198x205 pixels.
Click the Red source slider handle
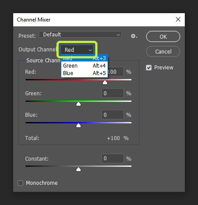[x=105, y=82]
